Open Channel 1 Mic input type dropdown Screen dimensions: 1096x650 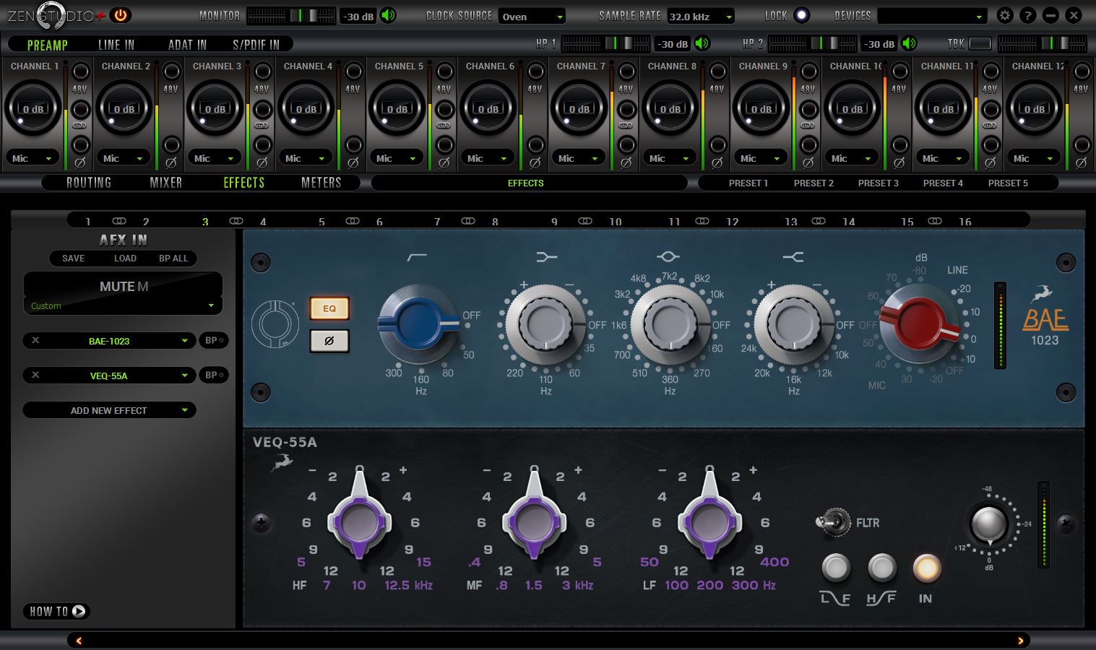(33, 158)
